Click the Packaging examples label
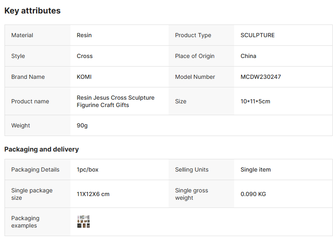This screenshot has width=336, height=241. (x=25, y=222)
